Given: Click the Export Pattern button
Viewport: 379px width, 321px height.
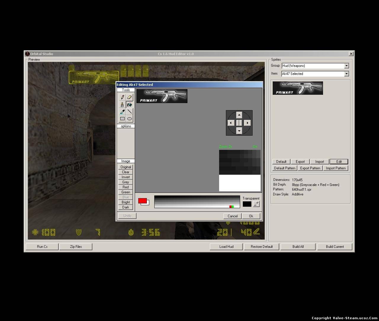Looking at the screenshot, I should [x=310, y=168].
